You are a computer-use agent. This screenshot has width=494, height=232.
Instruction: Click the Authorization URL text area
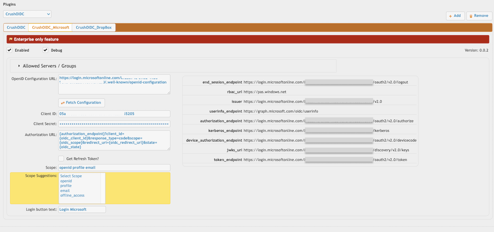tap(114, 141)
